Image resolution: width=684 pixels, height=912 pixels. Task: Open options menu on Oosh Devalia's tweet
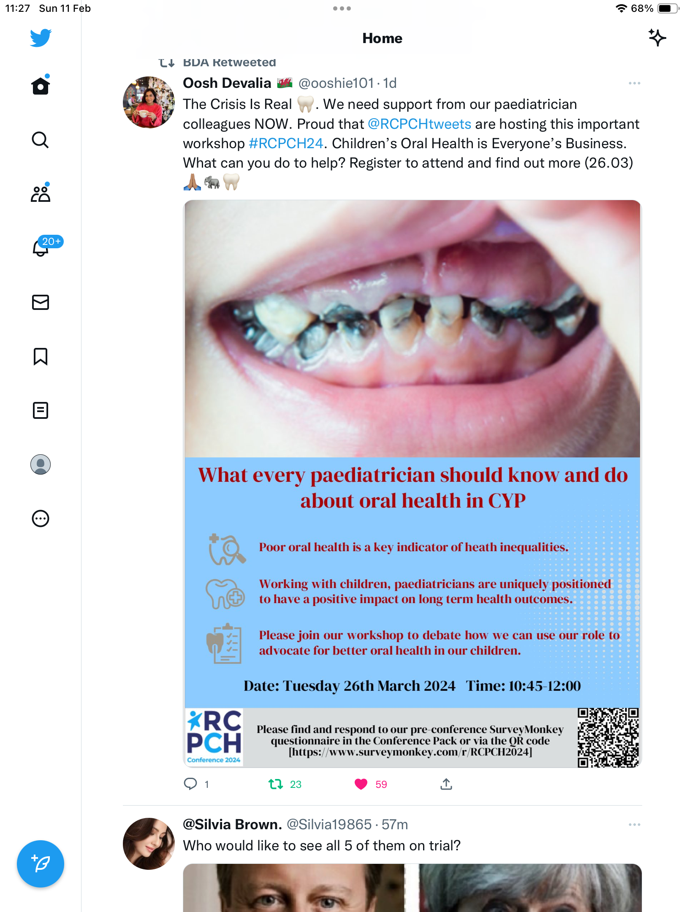coord(634,83)
